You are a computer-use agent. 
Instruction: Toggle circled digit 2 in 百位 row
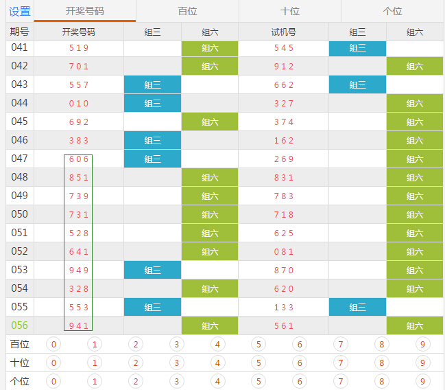click(136, 344)
